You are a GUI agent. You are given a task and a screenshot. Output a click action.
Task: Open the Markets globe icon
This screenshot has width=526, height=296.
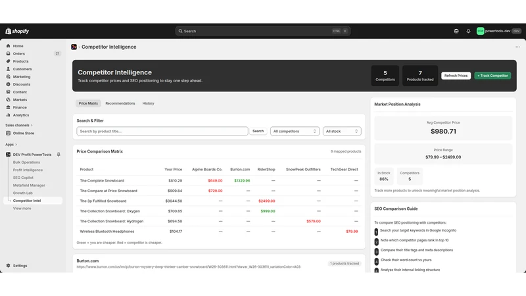coord(9,100)
